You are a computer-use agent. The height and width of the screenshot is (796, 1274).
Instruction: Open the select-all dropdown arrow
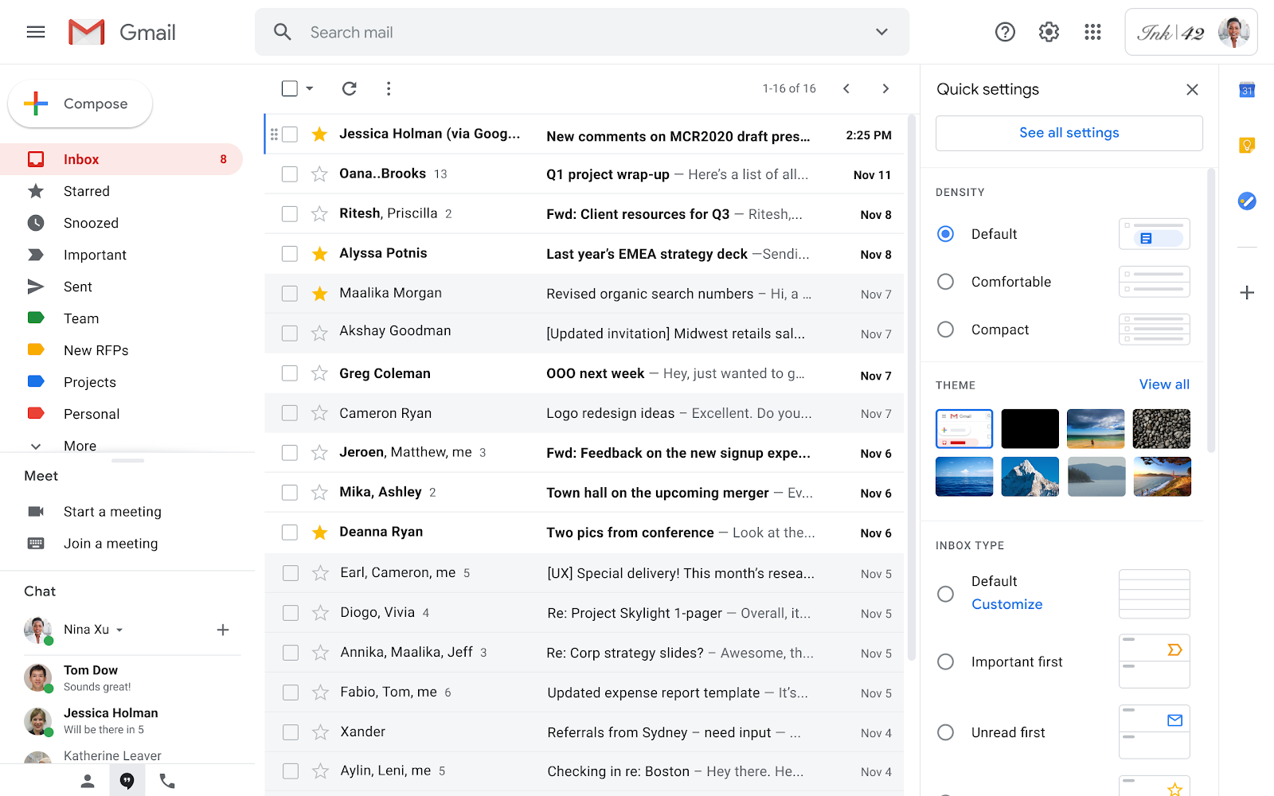coord(309,88)
